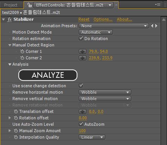Image resolution: width=167 pixels, height=145 pixels.
Task: Open the Motion Detect Mode dropdown
Action: click(96, 32)
